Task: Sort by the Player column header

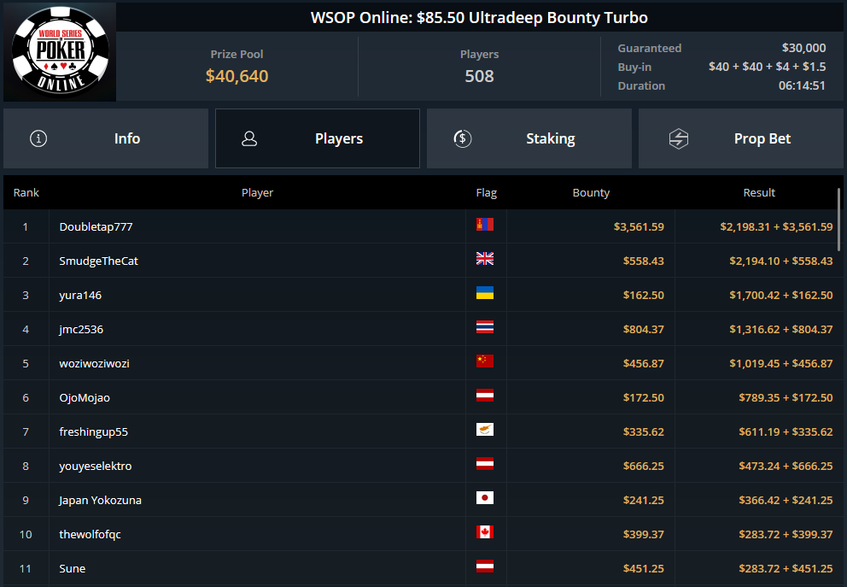Action: click(x=257, y=193)
